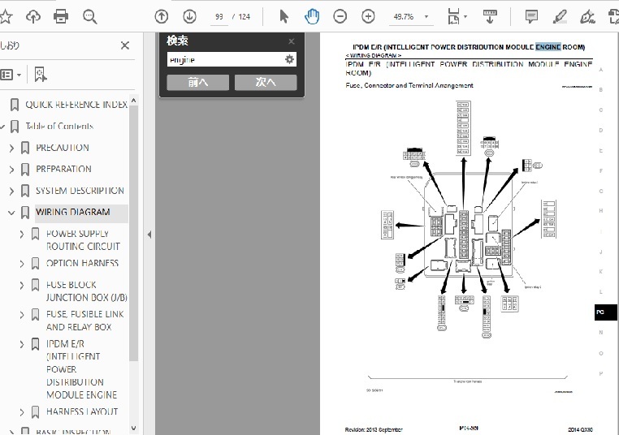
Task: Collapse the WIRING DIAGRAM bookmark
Action: (11, 213)
